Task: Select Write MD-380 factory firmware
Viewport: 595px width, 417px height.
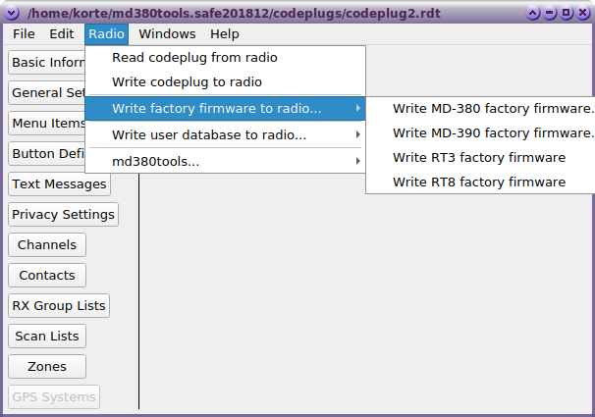Action: [x=491, y=108]
